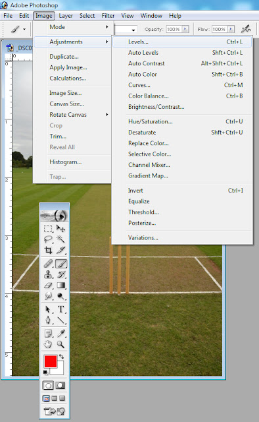Choose Image Size... command
The width and height of the screenshot is (259, 422).
pos(72,93)
